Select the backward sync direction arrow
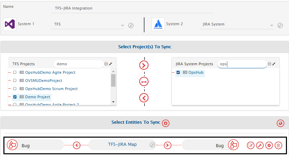Screen dimensions: 289x156 pos(144,98)
